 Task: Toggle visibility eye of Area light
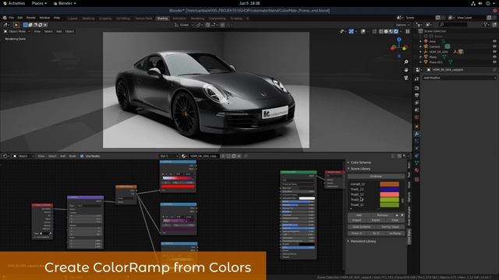pos(494,41)
